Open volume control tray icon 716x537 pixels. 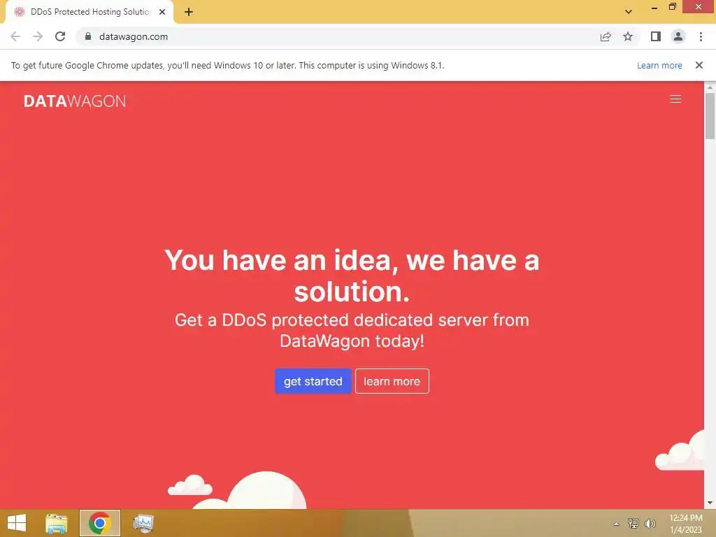[650, 523]
